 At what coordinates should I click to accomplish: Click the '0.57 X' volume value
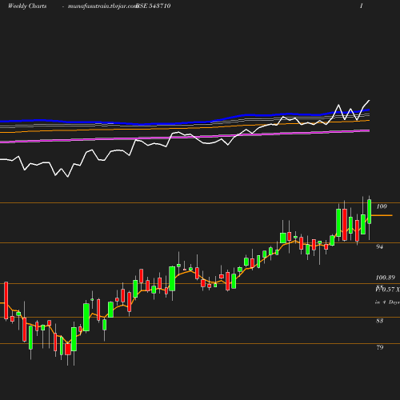(391, 290)
